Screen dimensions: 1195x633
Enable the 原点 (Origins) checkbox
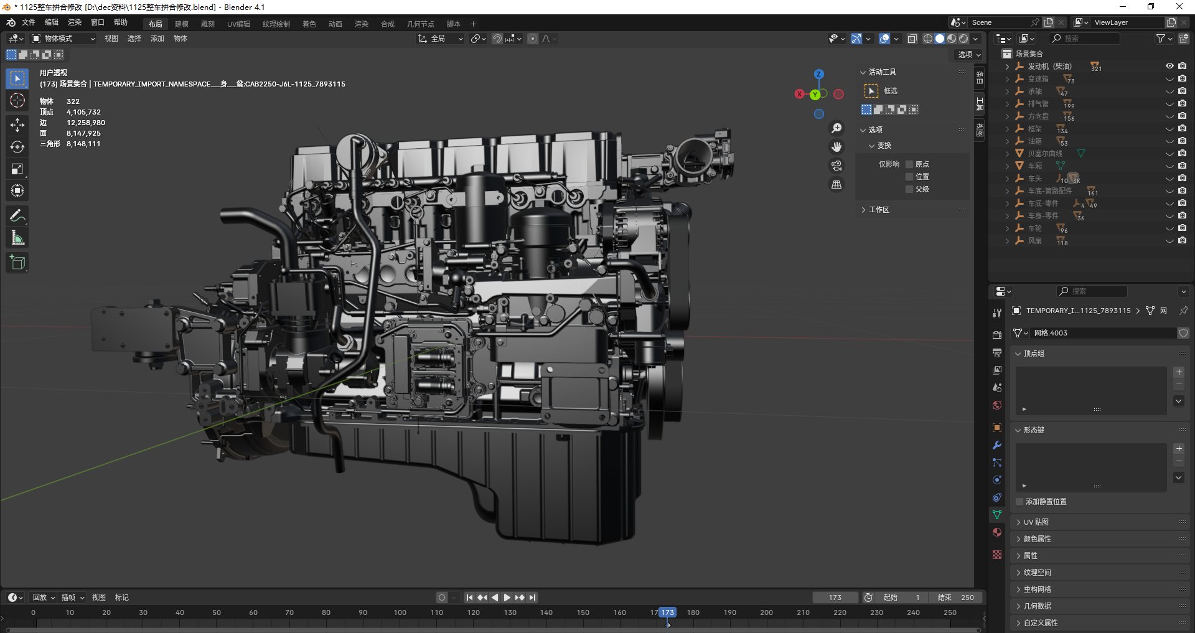coord(909,164)
